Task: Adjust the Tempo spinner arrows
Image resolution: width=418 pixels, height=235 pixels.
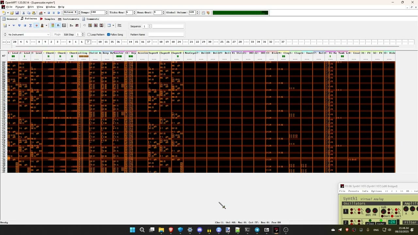Action: [107, 13]
